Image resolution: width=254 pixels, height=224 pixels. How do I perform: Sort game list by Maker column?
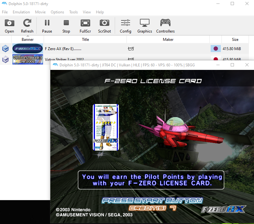(x=168, y=40)
